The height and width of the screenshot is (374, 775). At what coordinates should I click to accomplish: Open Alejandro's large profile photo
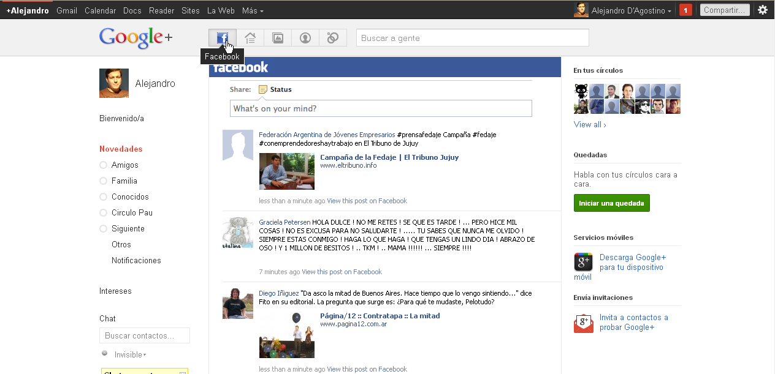tap(114, 83)
